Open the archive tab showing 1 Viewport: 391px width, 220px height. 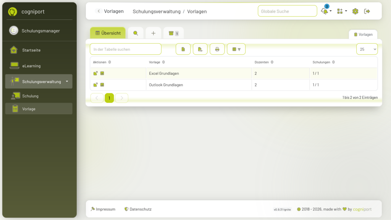tap(174, 33)
